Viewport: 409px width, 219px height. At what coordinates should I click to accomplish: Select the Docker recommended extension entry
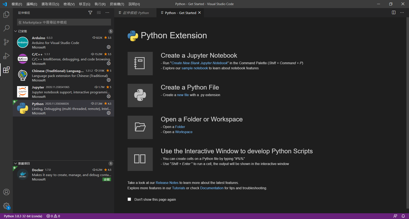pos(64,174)
